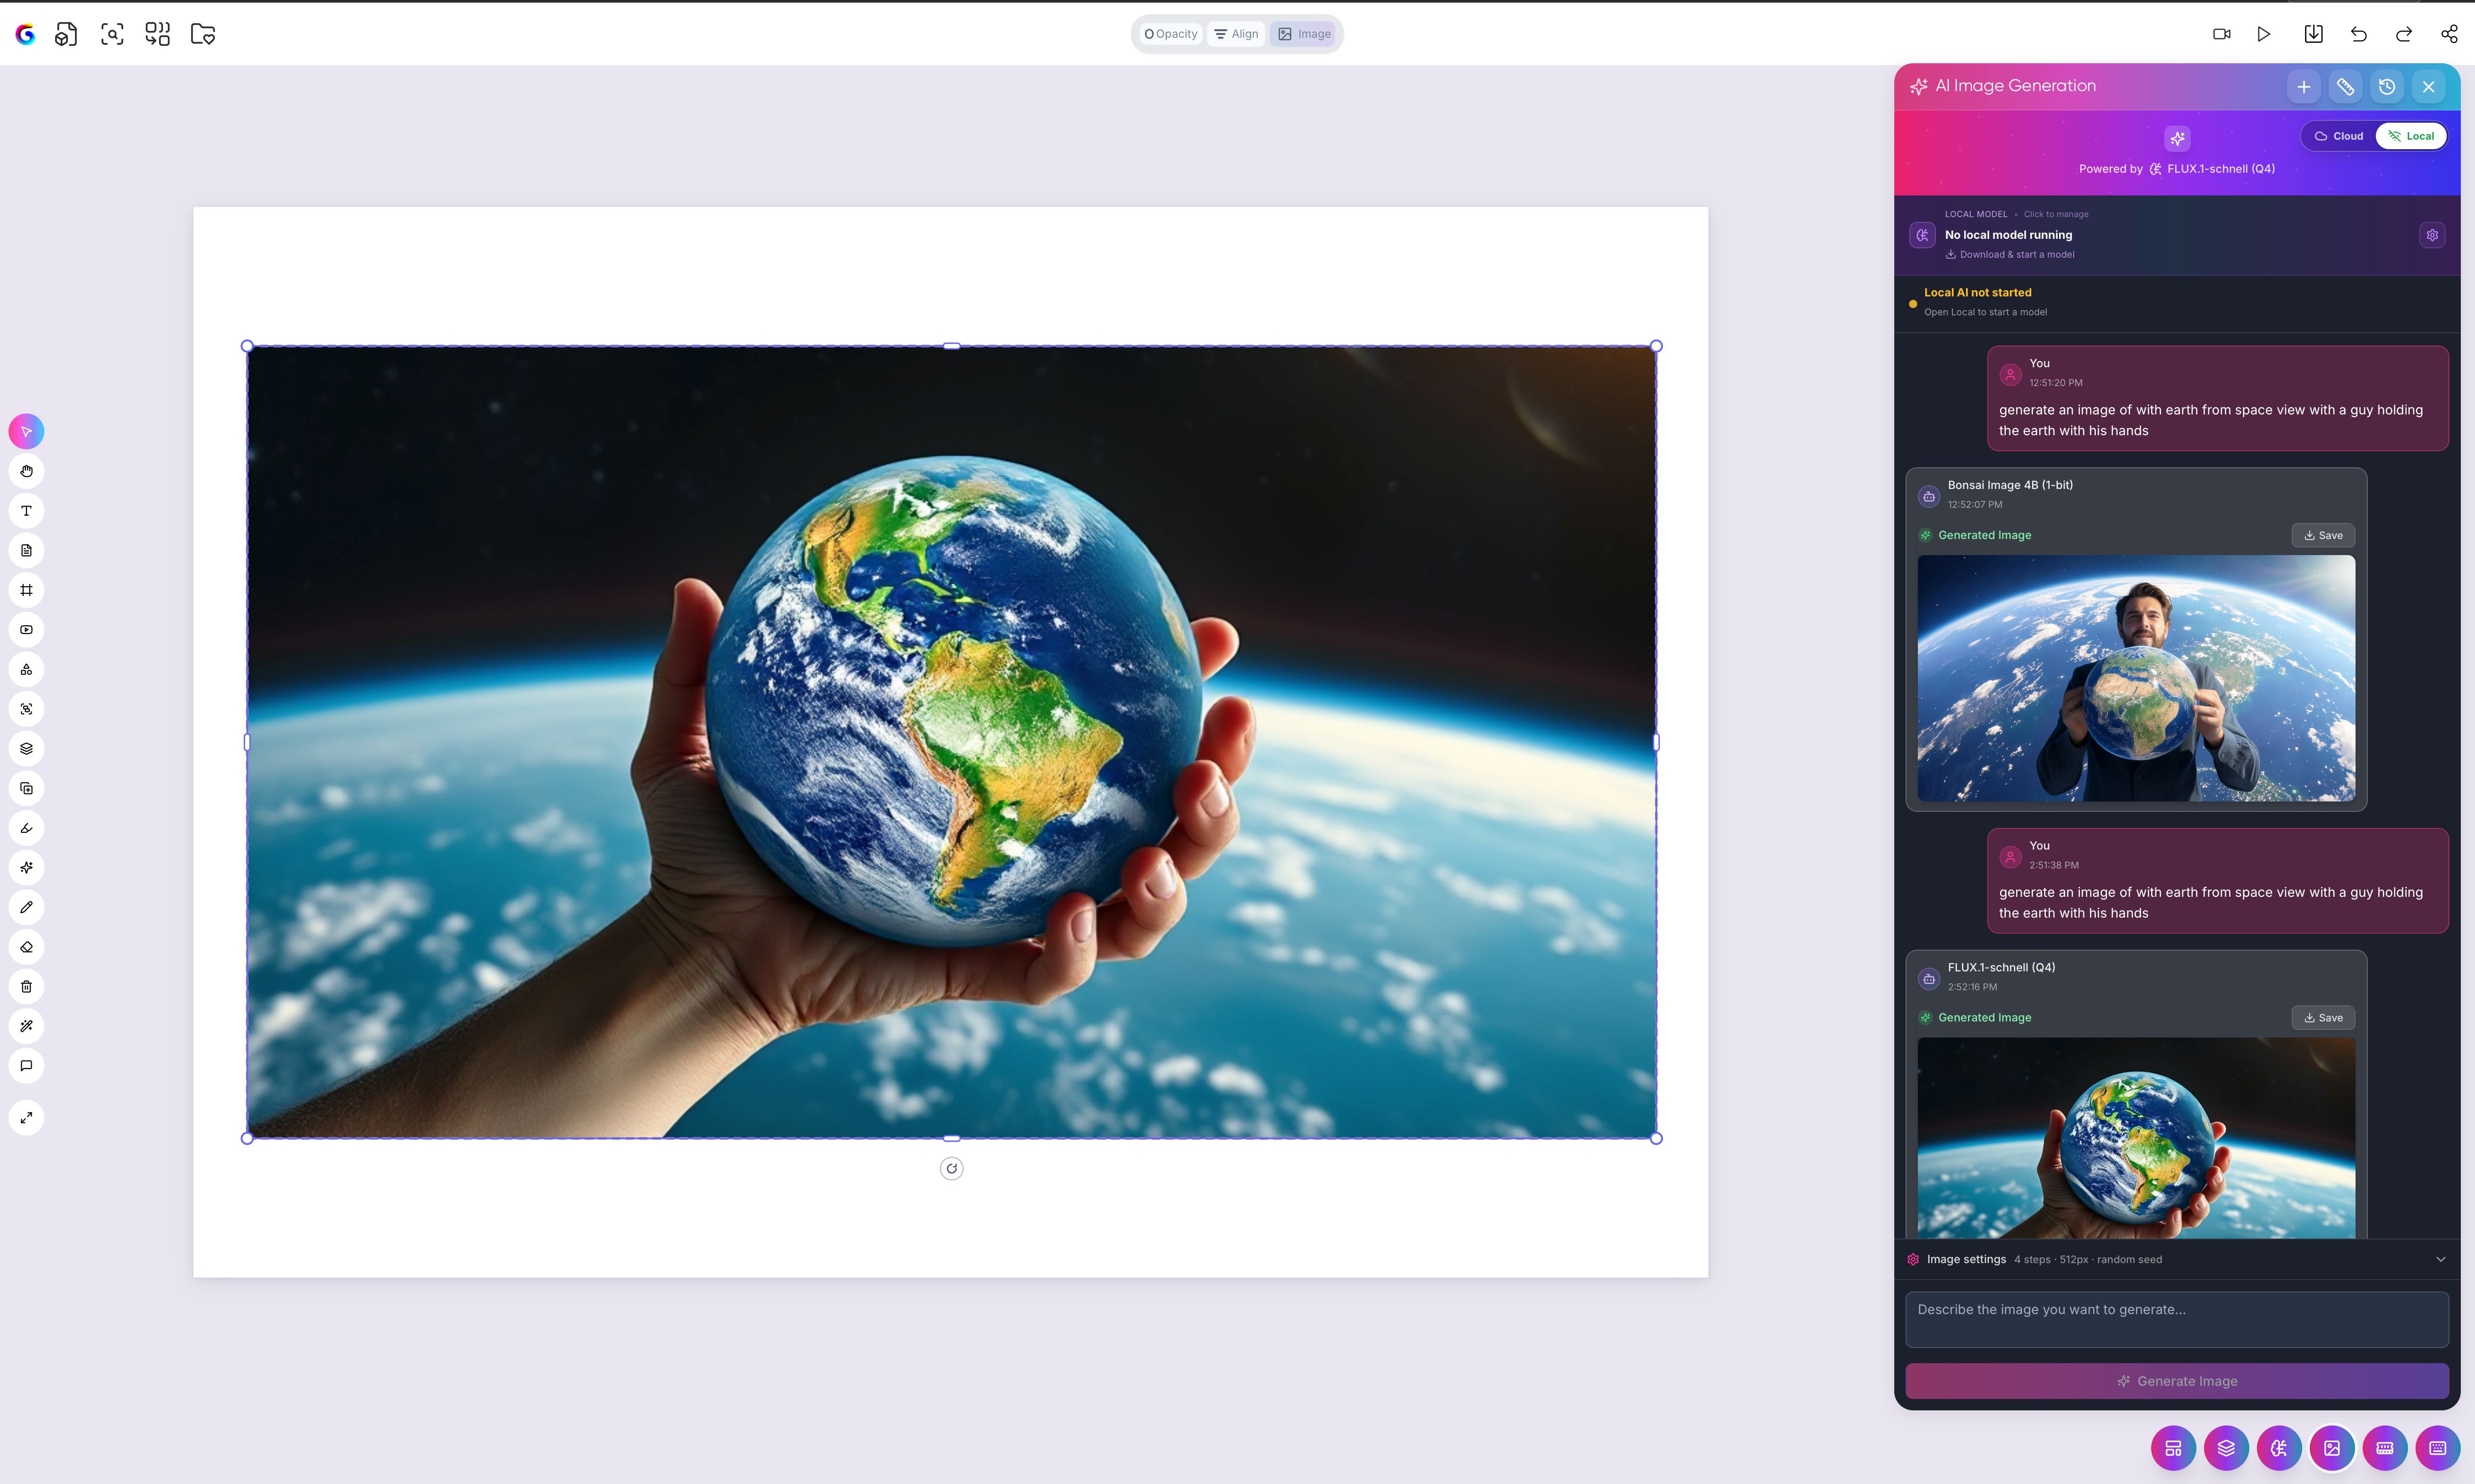
Task: Select the pointer selection tool
Action: click(27, 432)
